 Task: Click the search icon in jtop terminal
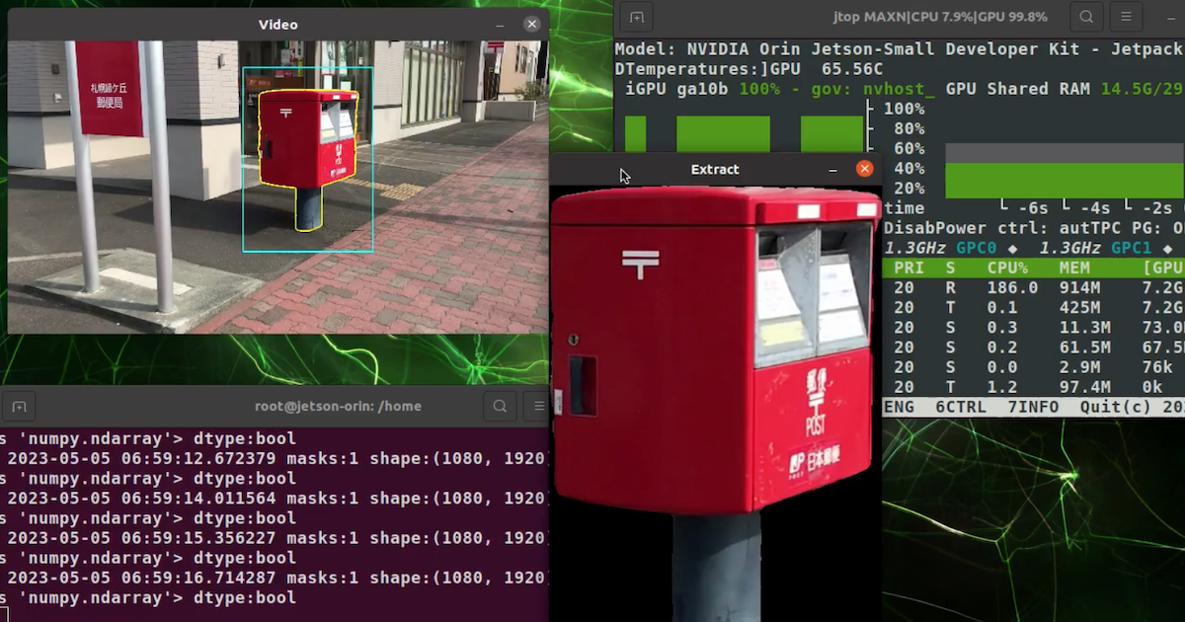1086,17
